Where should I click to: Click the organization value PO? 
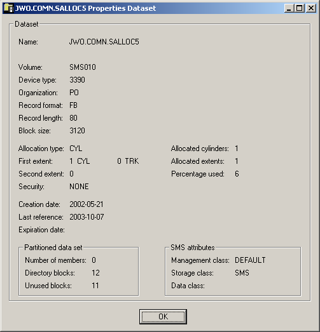click(74, 93)
